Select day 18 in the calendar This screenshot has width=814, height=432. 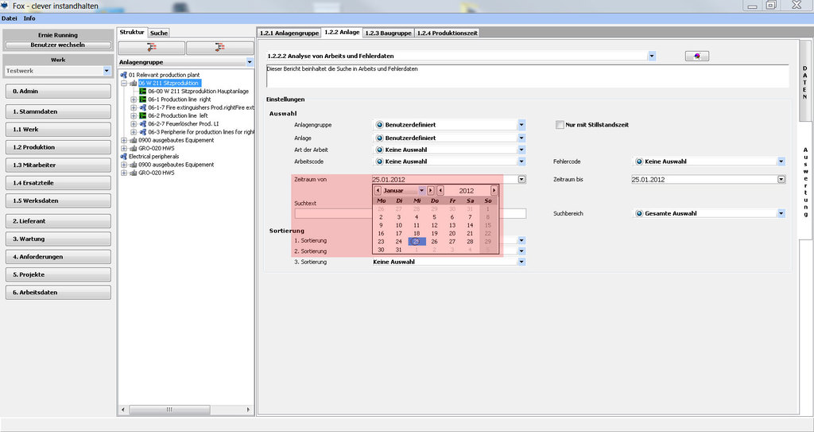point(417,233)
